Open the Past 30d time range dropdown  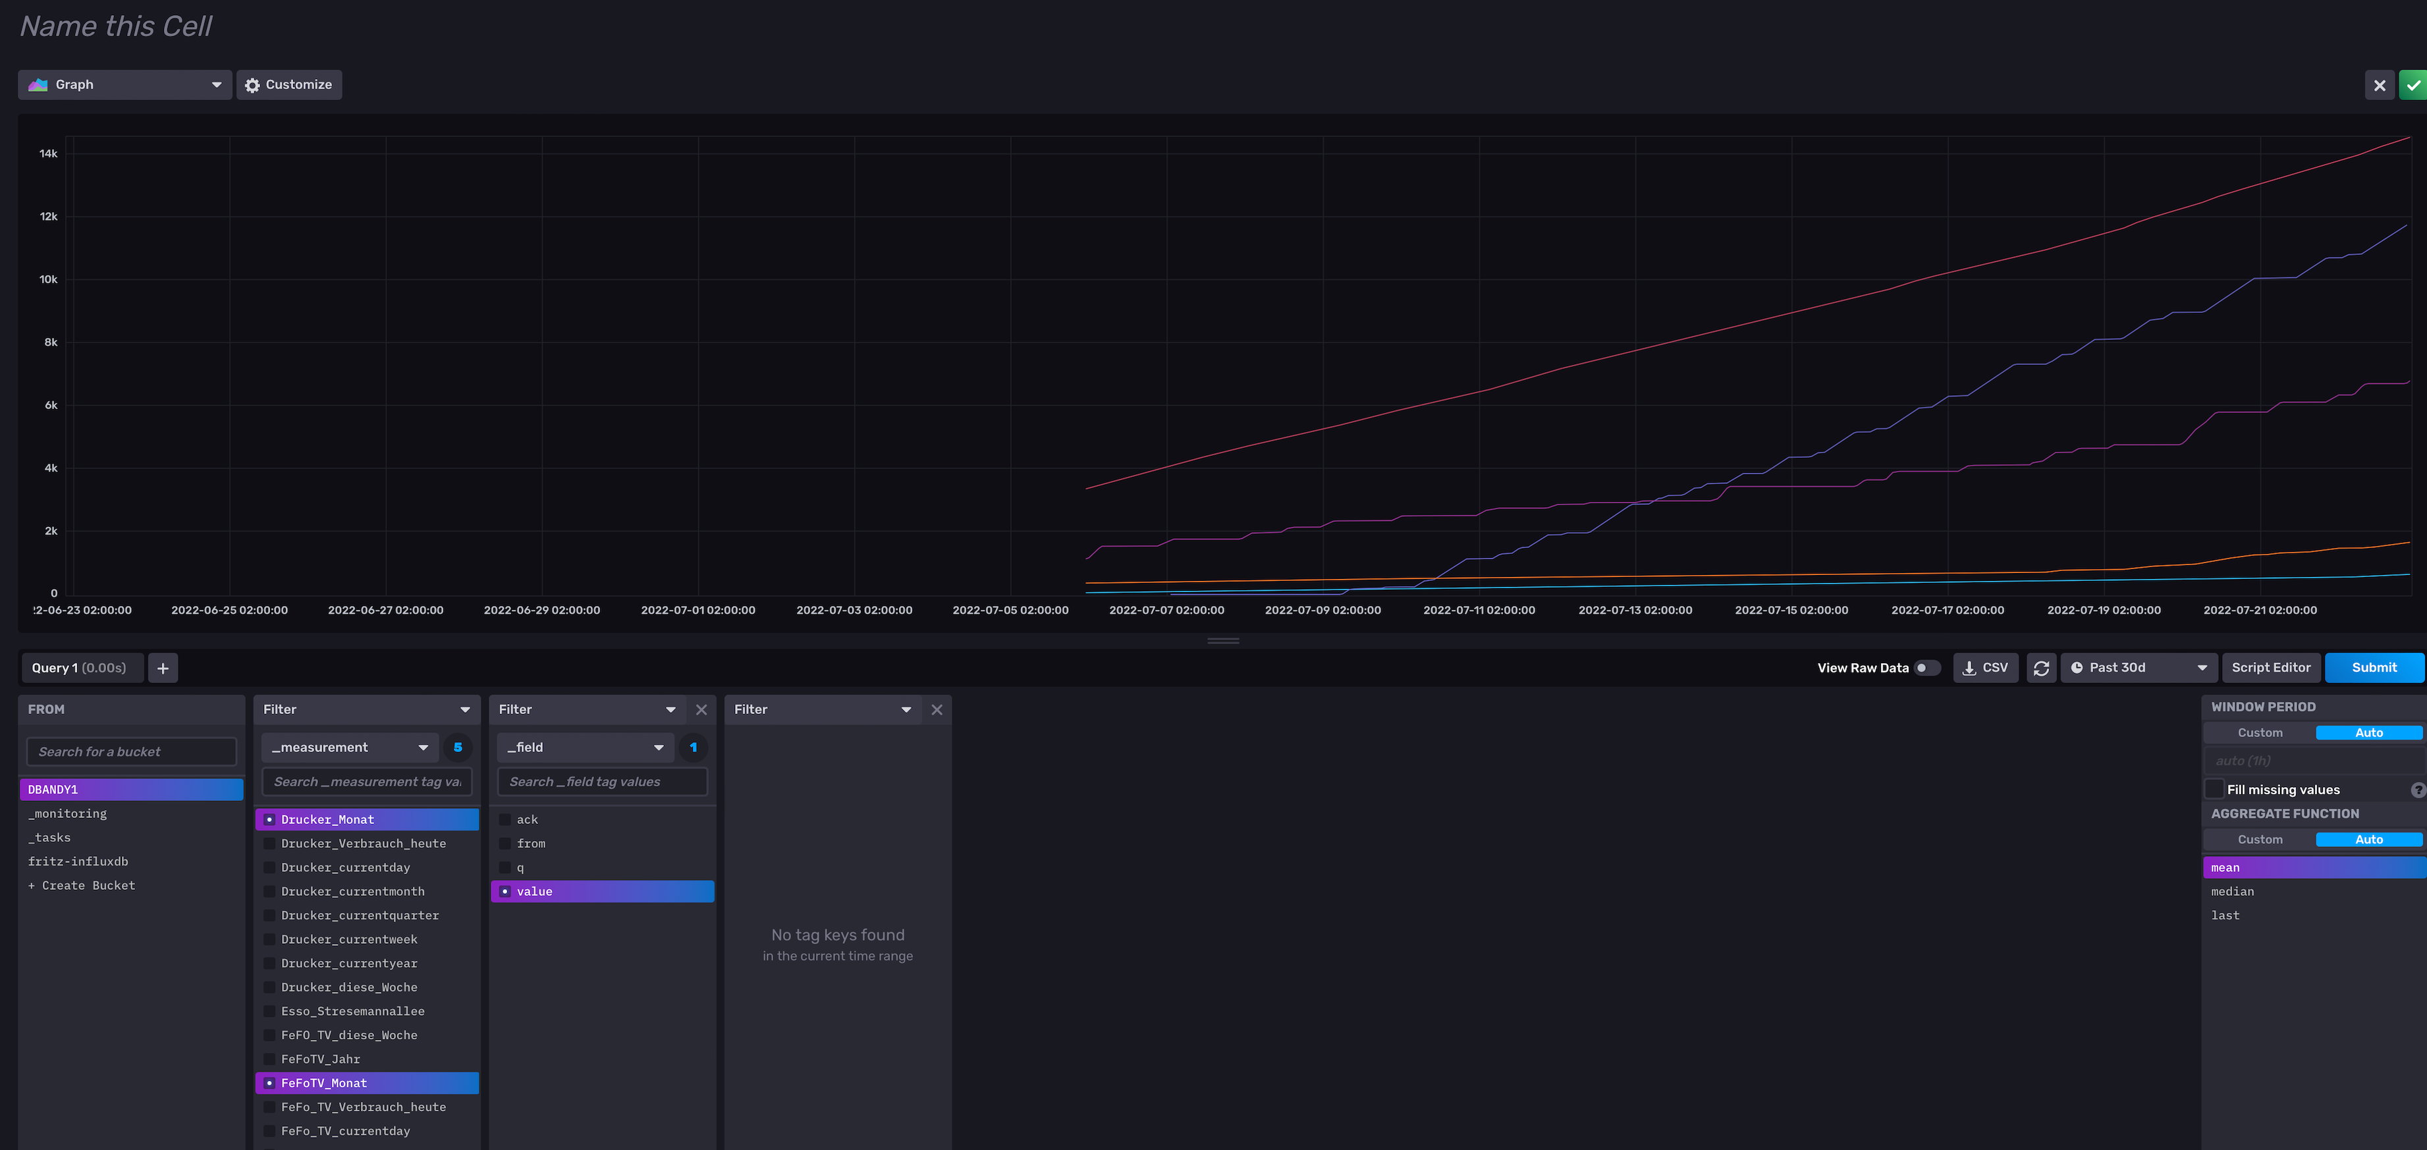coord(2138,668)
